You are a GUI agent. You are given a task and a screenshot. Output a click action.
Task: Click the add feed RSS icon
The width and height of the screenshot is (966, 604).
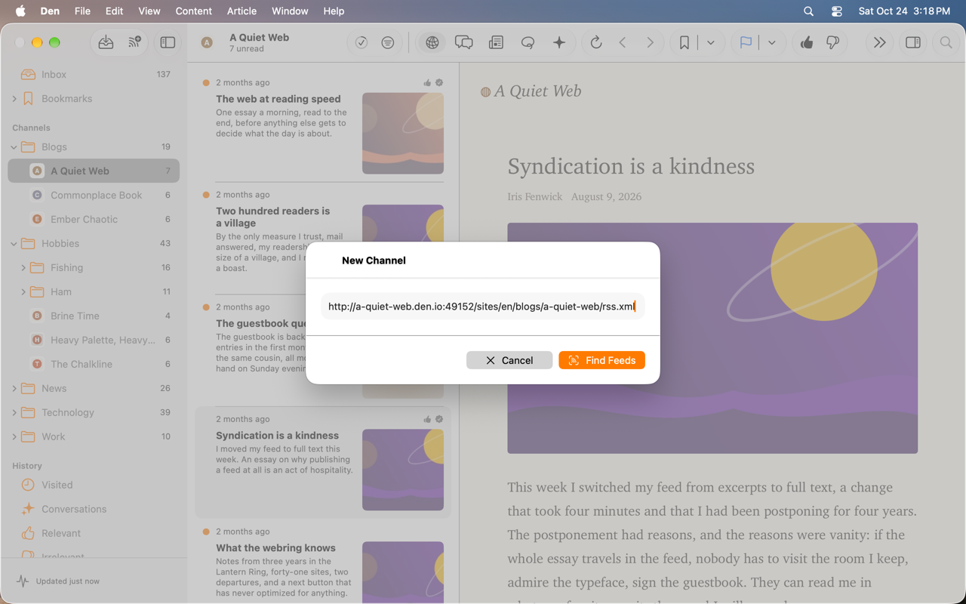134,43
